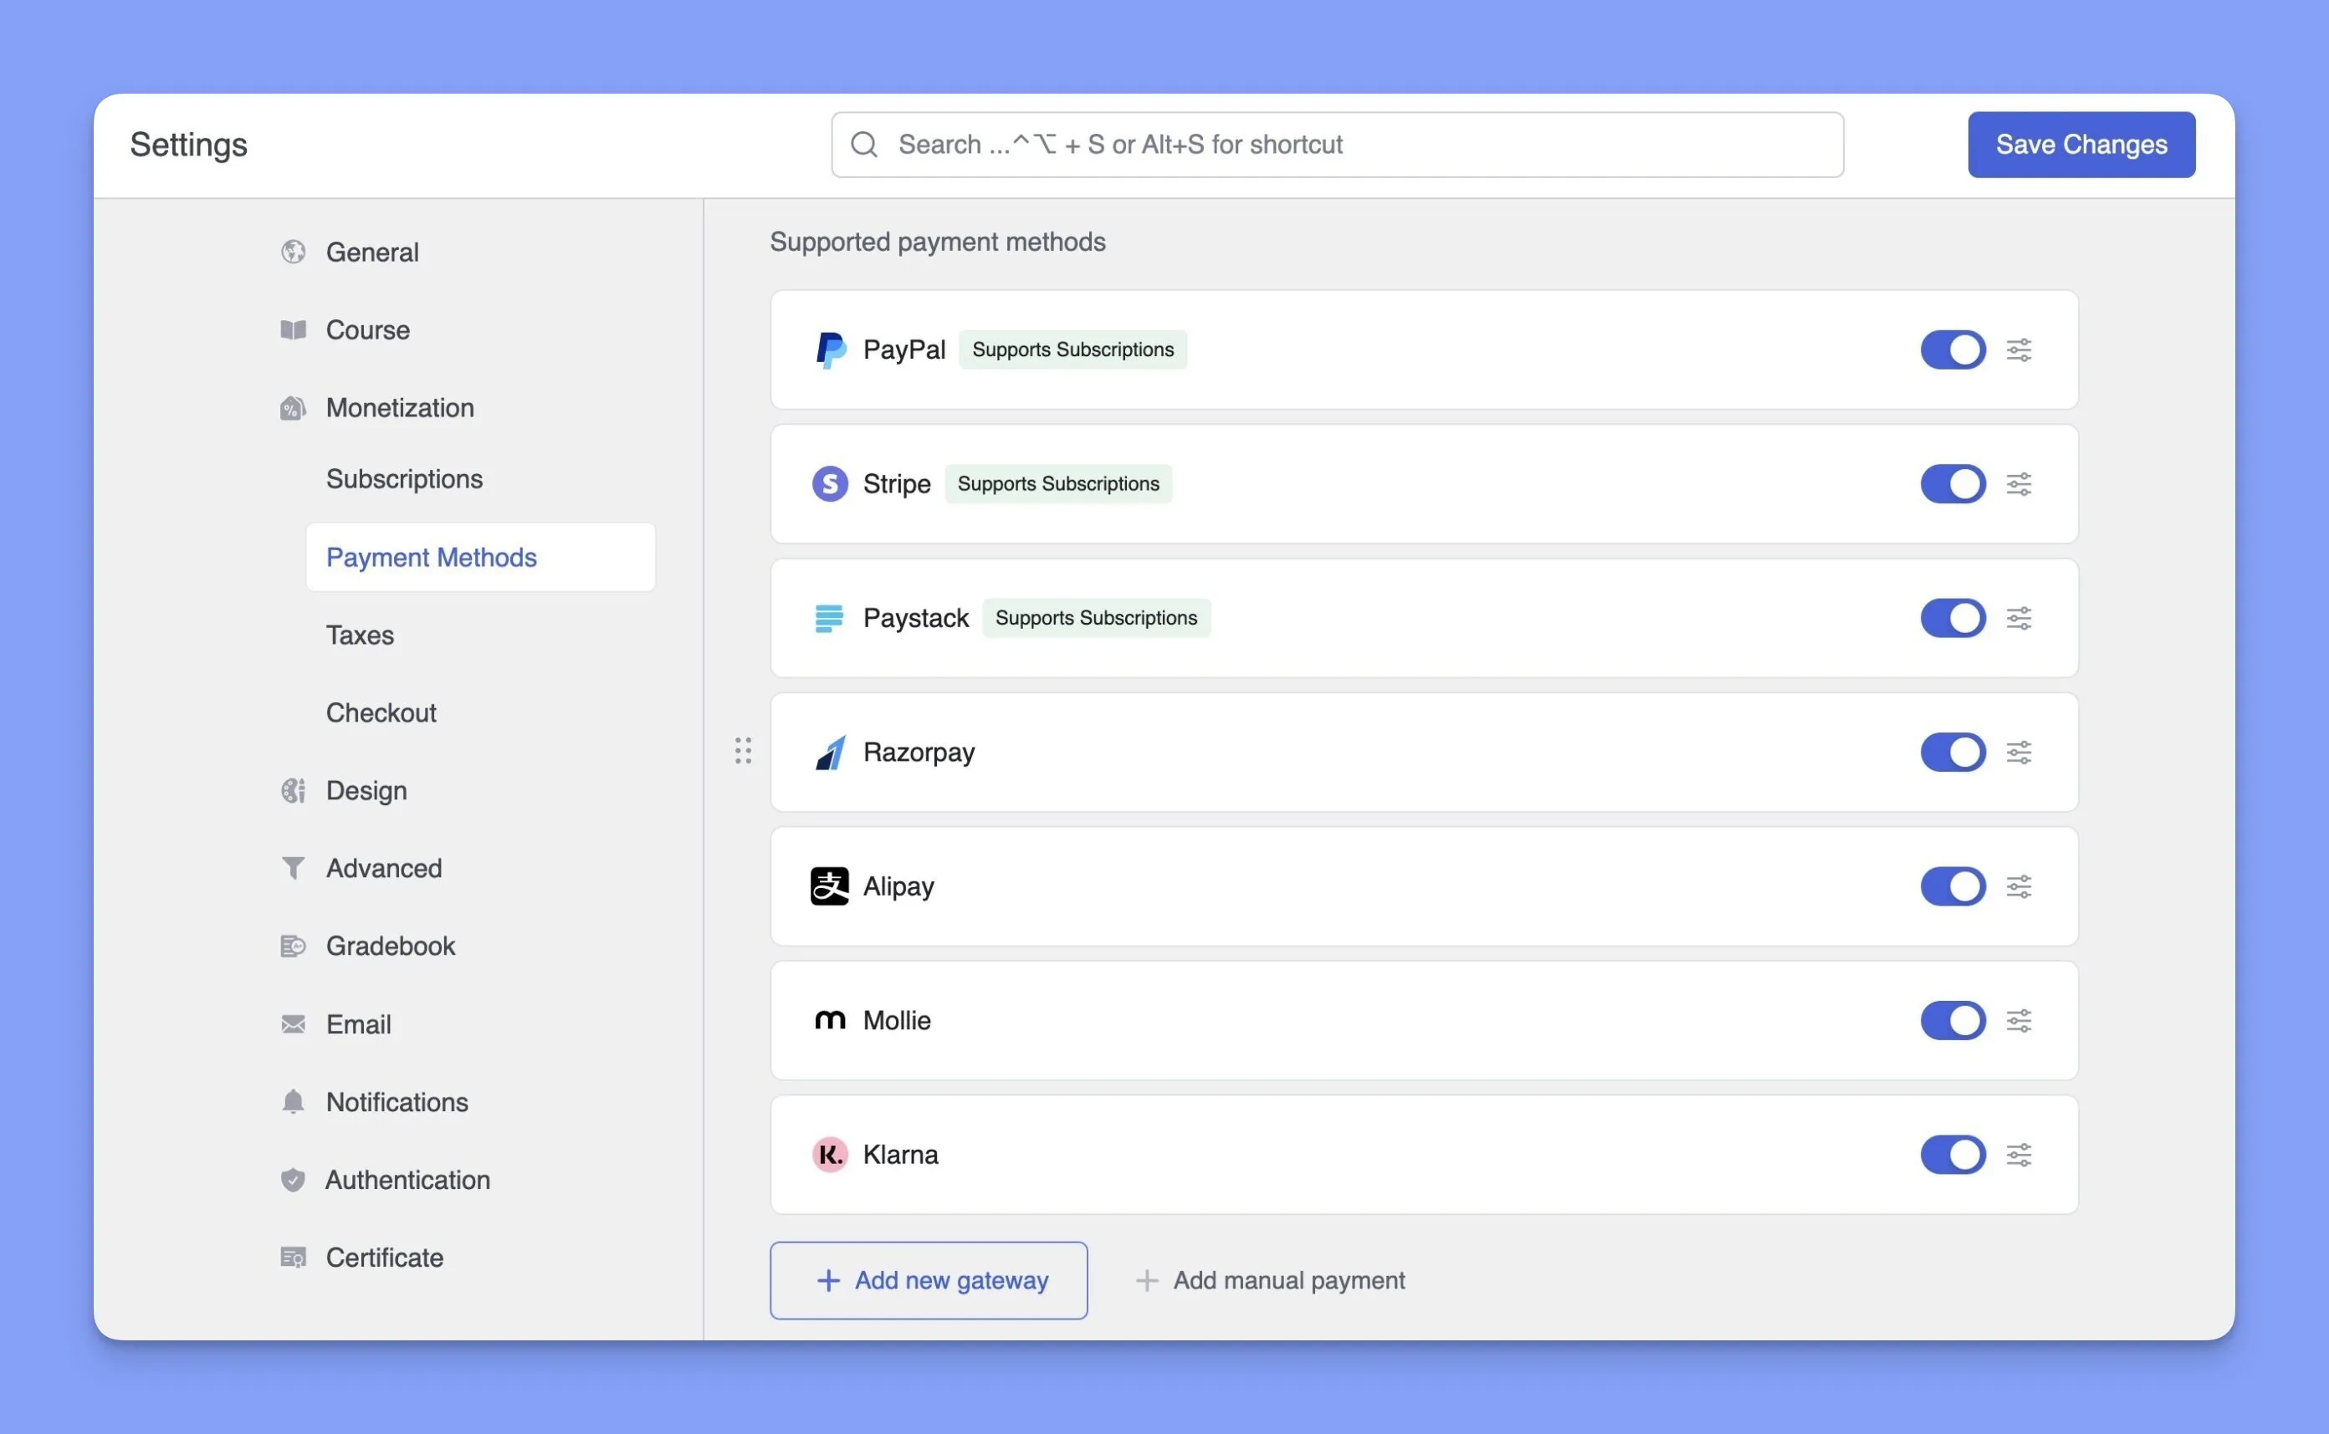Screen dimensions: 2329x1434
Task: Click the Email envelope icon
Action: pyautogui.click(x=293, y=1024)
